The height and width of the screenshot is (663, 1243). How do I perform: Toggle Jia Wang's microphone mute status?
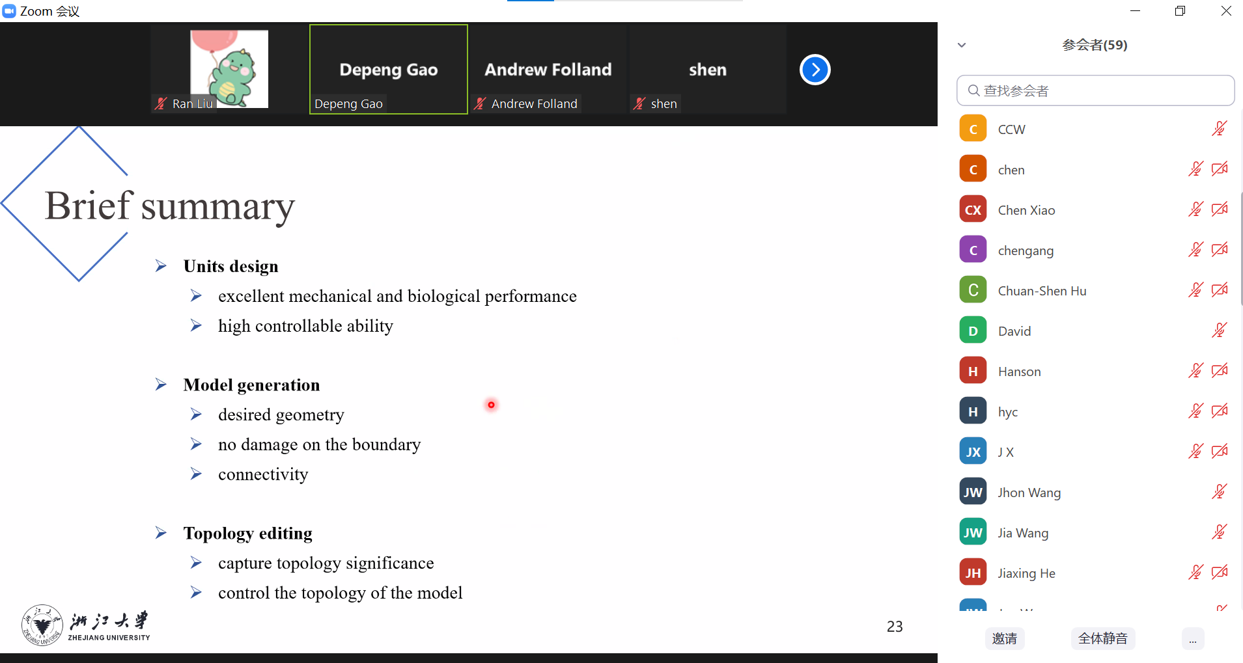click(1220, 532)
